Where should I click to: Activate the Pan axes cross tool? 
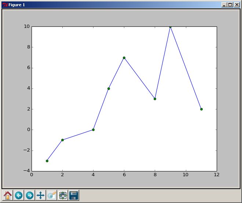pos(41,195)
